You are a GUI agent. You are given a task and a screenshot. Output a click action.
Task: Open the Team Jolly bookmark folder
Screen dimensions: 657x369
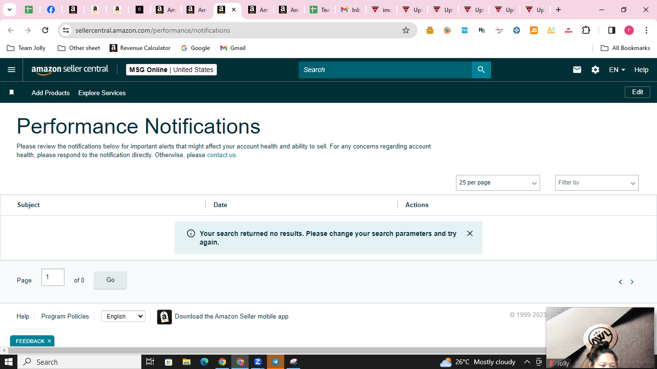coord(26,48)
